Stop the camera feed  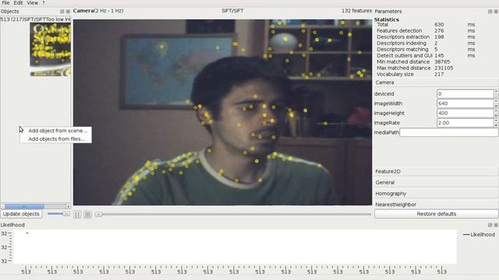coord(87,215)
